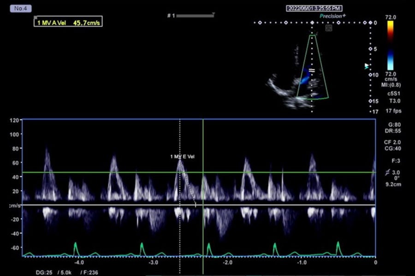Click the 15 depth marker label

(x=375, y=101)
